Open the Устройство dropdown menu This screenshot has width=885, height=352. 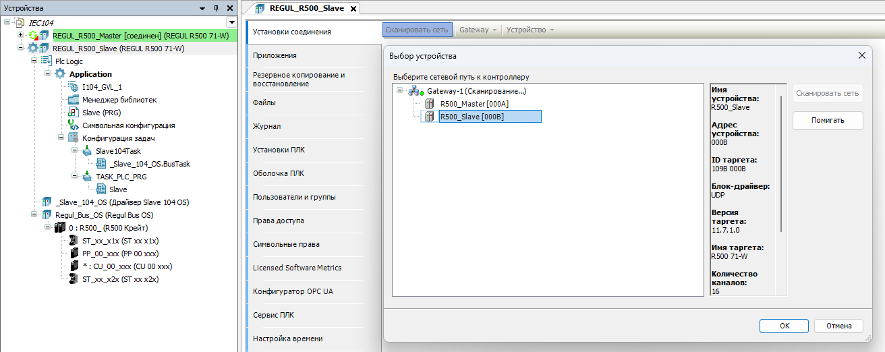[530, 30]
